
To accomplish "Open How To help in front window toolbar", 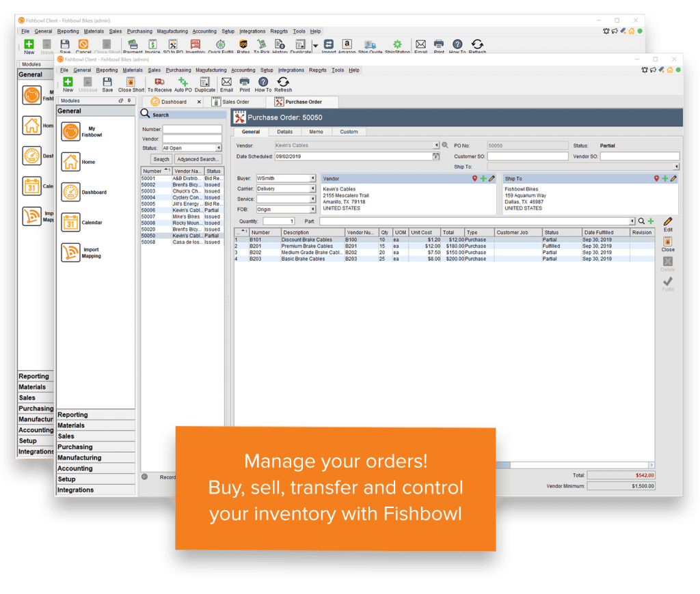I will click(x=263, y=84).
